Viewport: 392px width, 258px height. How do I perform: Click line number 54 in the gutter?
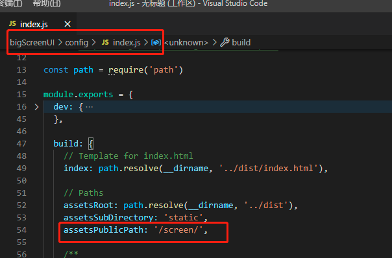pos(21,229)
